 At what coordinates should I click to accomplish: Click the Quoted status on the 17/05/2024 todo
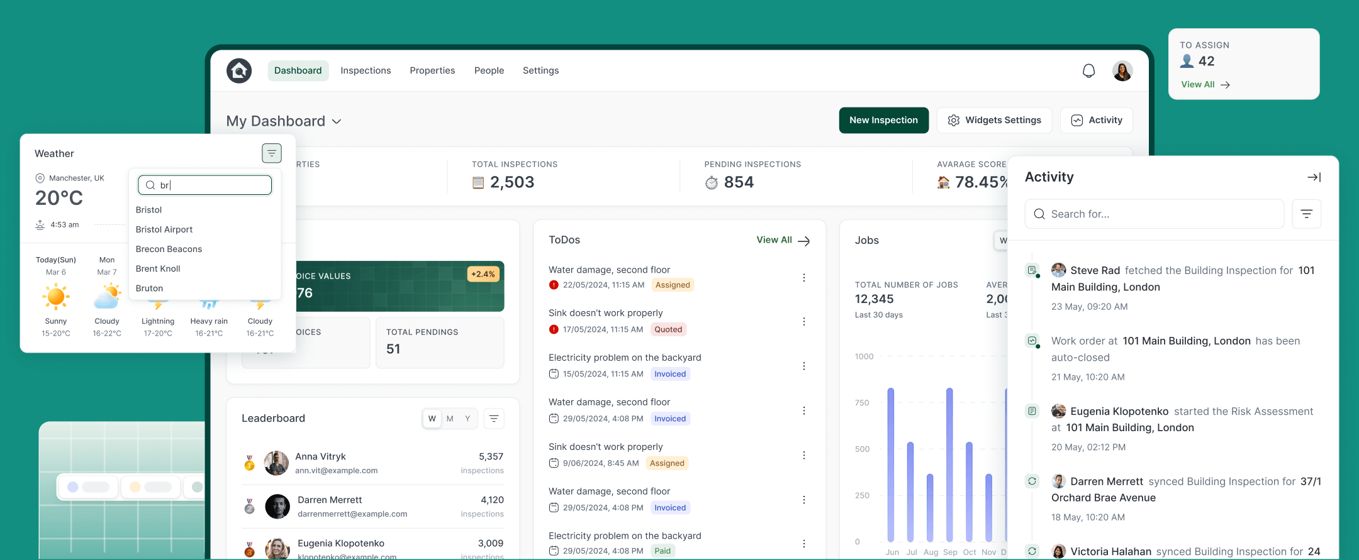pos(668,329)
